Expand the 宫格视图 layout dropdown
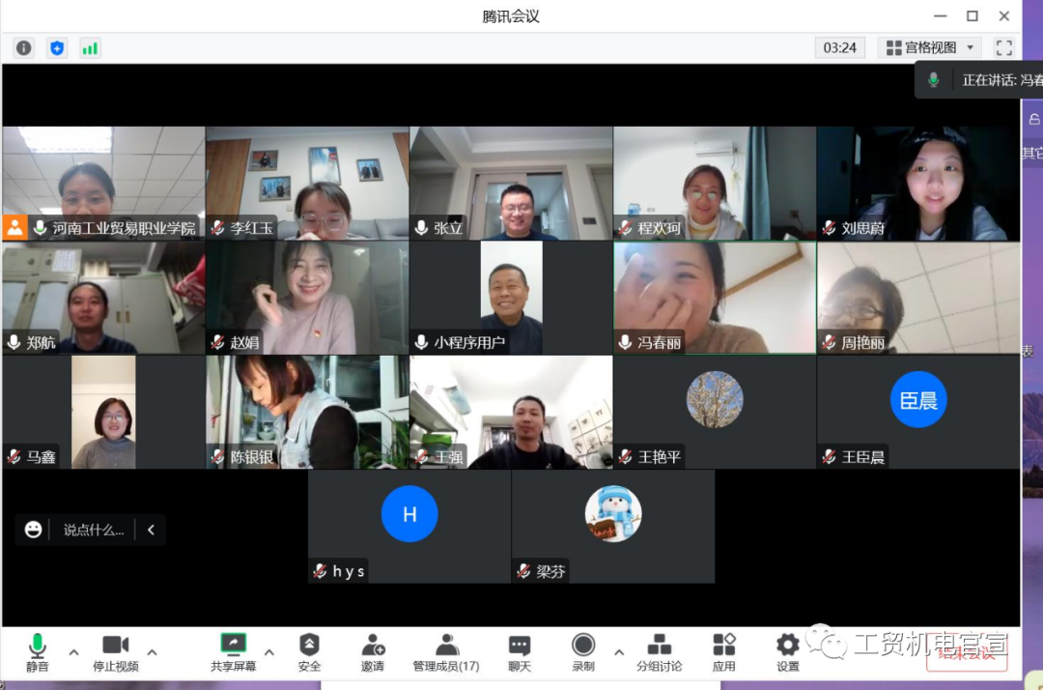This screenshot has height=690, width=1043. pos(930,47)
